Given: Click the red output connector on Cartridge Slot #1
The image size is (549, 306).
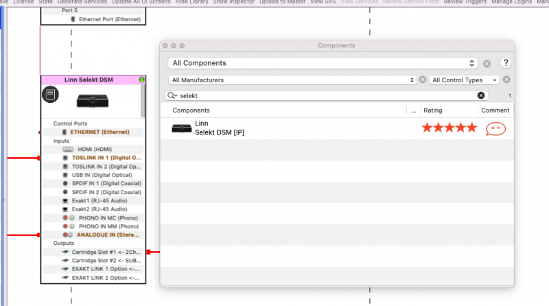Looking at the screenshot, I should tap(148, 252).
